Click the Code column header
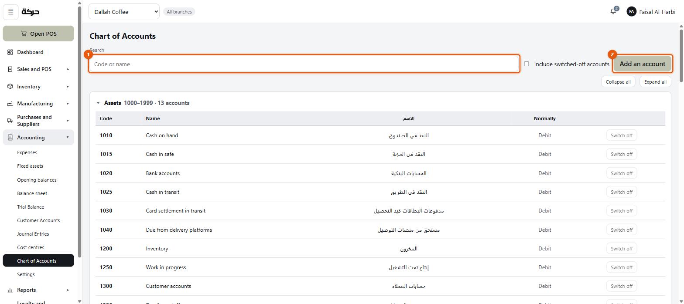The width and height of the screenshot is (684, 304). [x=106, y=118]
